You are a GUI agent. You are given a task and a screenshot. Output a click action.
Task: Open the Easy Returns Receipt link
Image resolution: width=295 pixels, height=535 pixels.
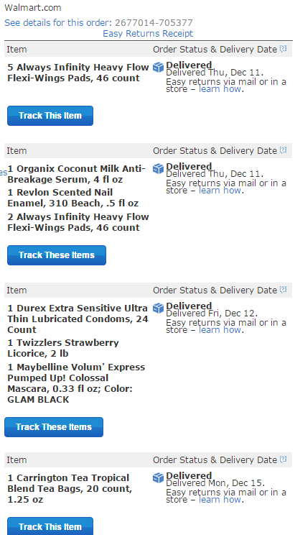(148, 33)
